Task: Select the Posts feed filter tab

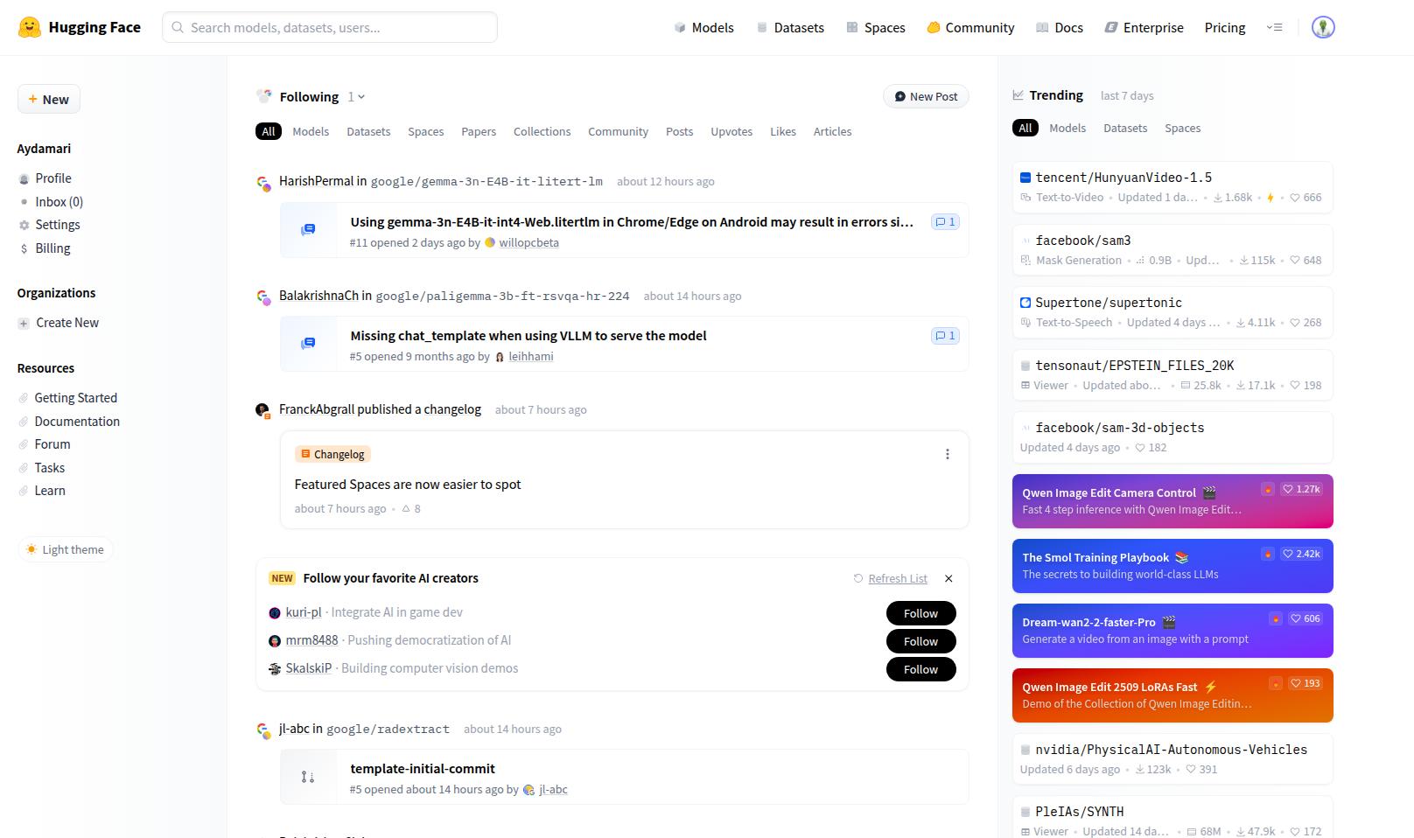Action: (679, 131)
